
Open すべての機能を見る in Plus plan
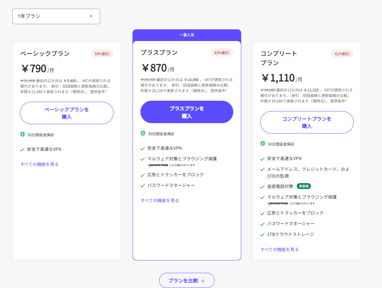click(160, 200)
